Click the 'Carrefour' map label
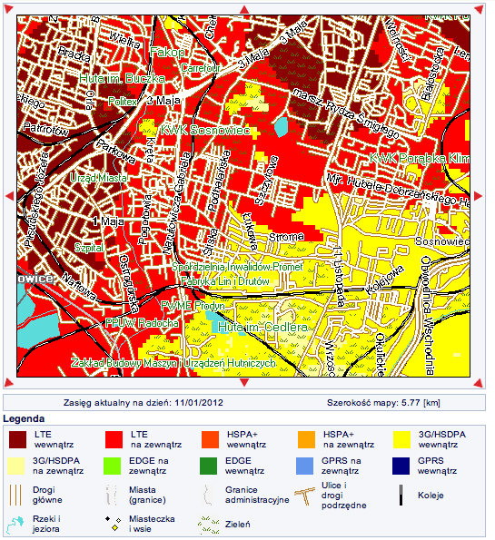This screenshot has height=540, width=495. pos(201,68)
